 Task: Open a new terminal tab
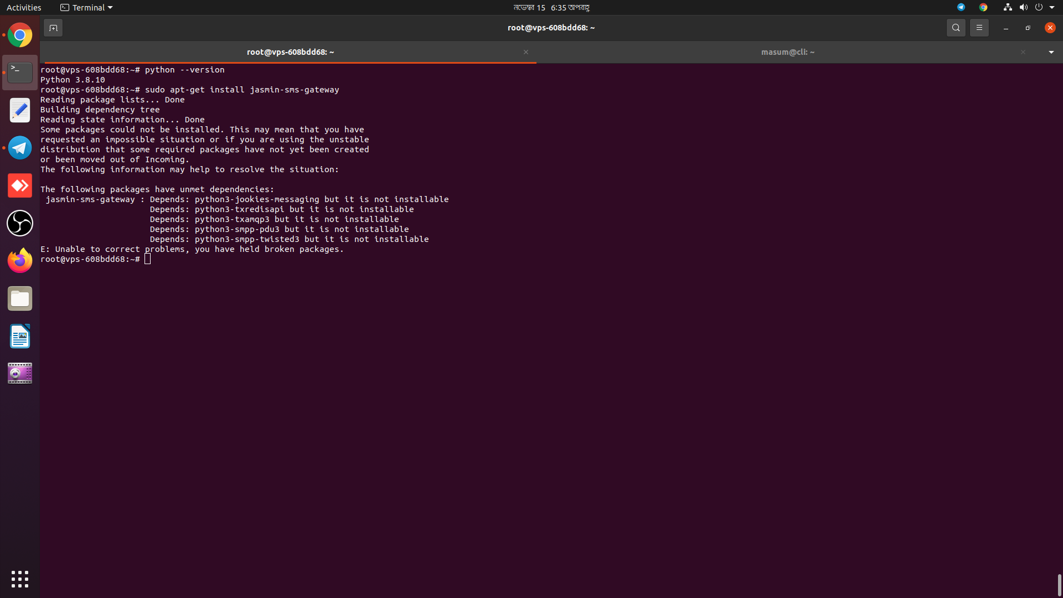tap(53, 28)
